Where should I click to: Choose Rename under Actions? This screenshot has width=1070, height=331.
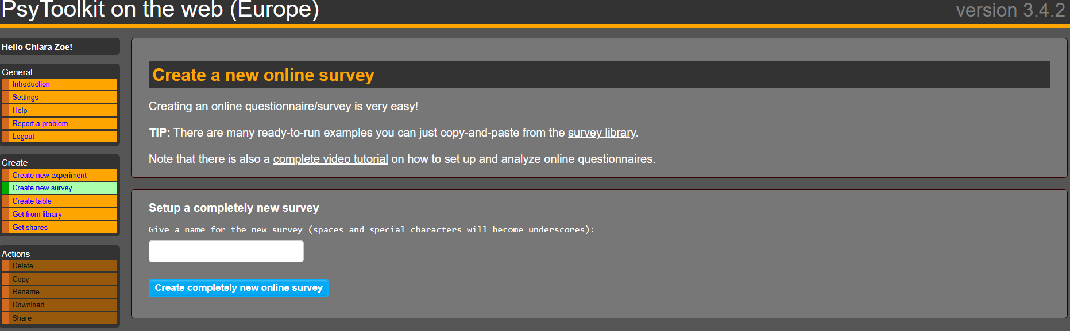click(26, 292)
